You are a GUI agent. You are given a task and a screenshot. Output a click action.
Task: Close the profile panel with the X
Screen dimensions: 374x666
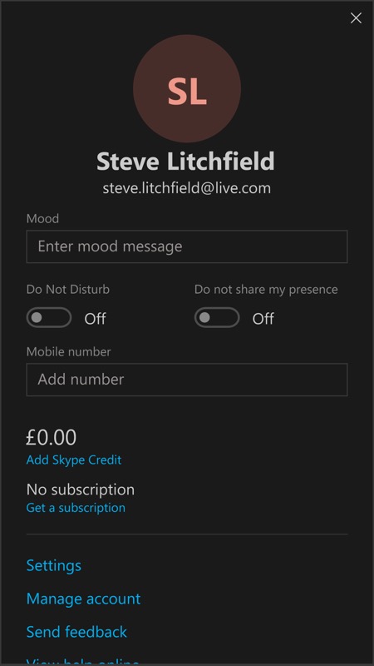click(356, 17)
